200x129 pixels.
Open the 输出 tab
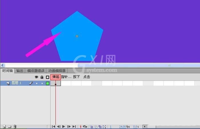[x=20, y=71]
